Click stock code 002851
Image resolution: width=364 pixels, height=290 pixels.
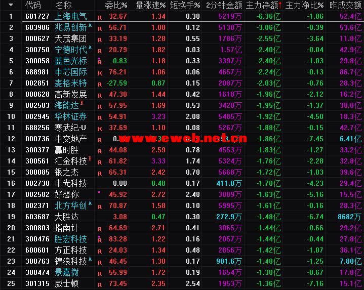[x=37, y=83]
